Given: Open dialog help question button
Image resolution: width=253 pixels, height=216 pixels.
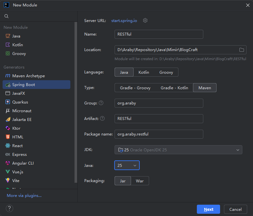Looking at the screenshot, I should click(x=10, y=208).
